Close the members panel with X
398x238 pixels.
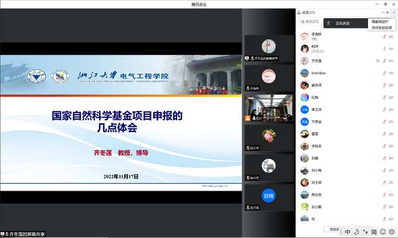point(387,12)
